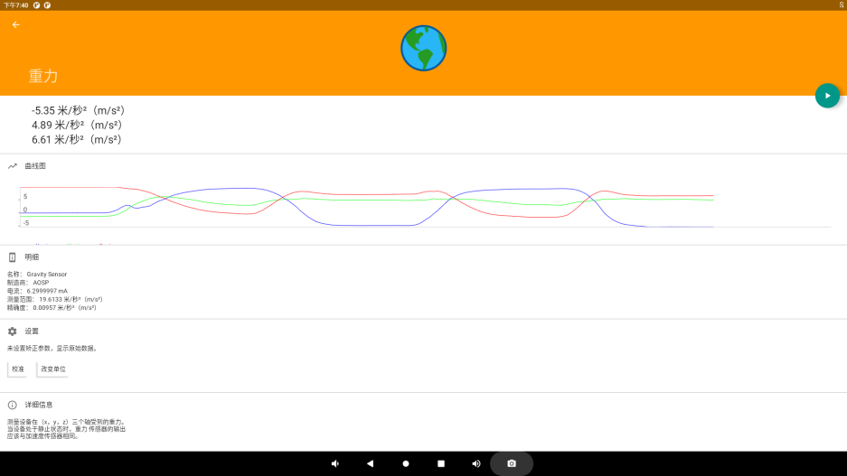
Task: Select the 重力 page title
Action: click(x=43, y=77)
